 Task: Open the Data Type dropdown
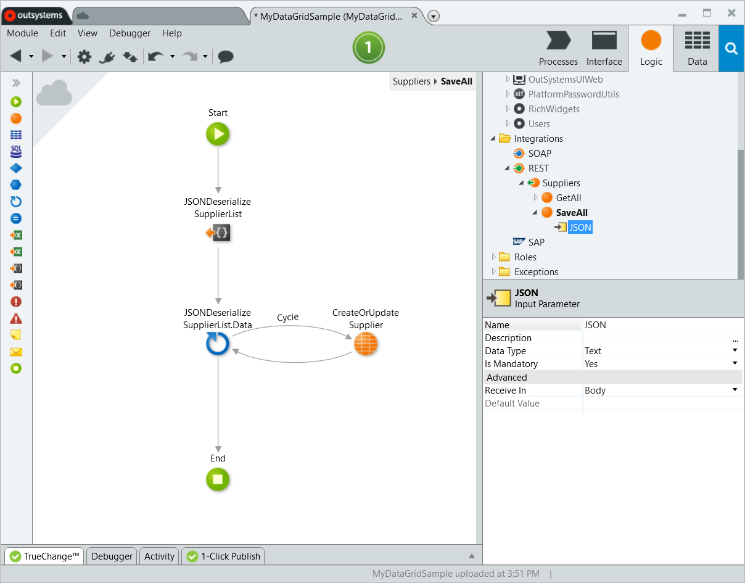pyautogui.click(x=735, y=350)
